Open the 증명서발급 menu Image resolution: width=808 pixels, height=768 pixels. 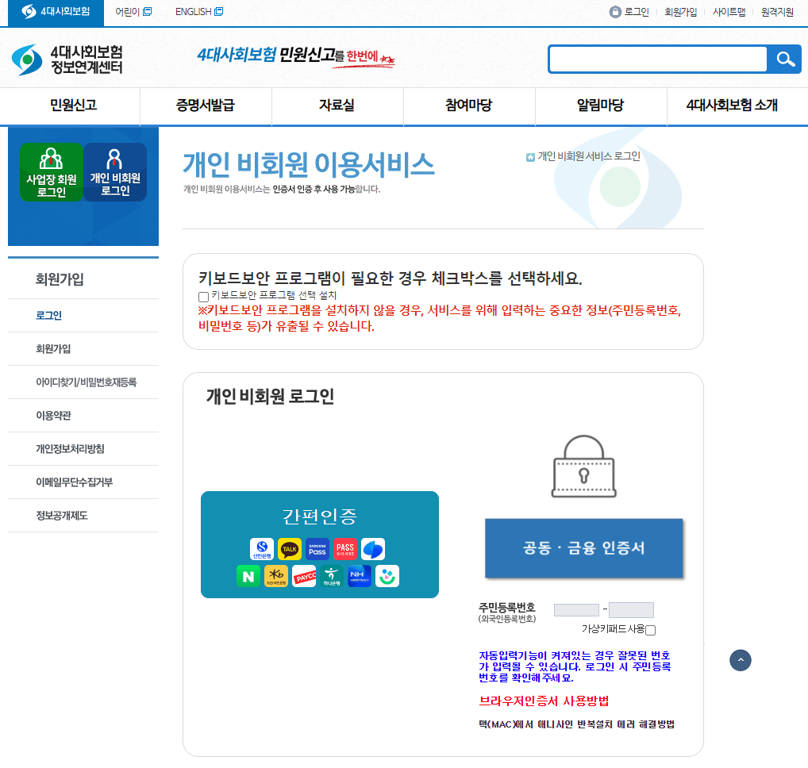click(x=205, y=107)
